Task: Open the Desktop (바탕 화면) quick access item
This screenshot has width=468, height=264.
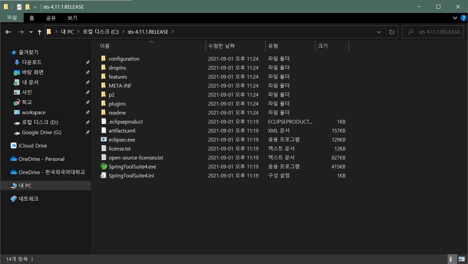Action: pyautogui.click(x=33, y=72)
